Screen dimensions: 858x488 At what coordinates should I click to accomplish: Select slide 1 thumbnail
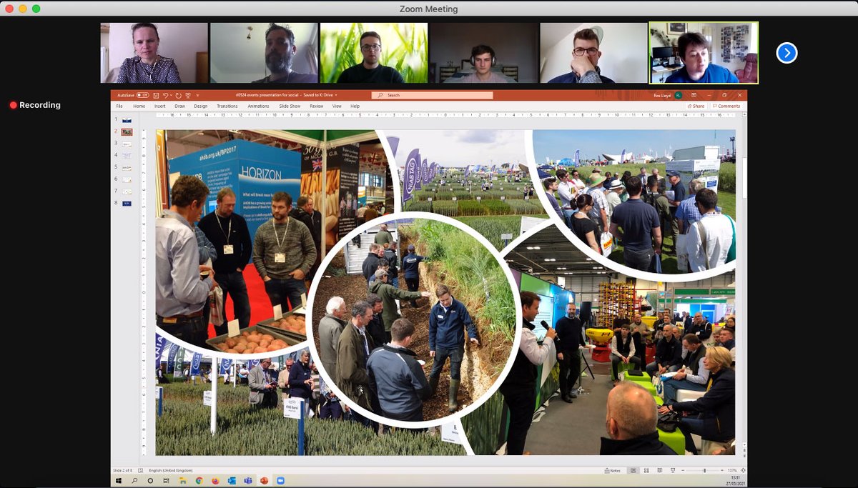click(x=127, y=120)
